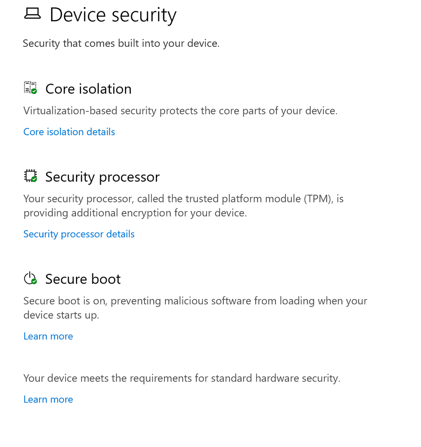Click the green checkmark on Secure boot icon
This screenshot has width=421, height=447.
(33, 282)
